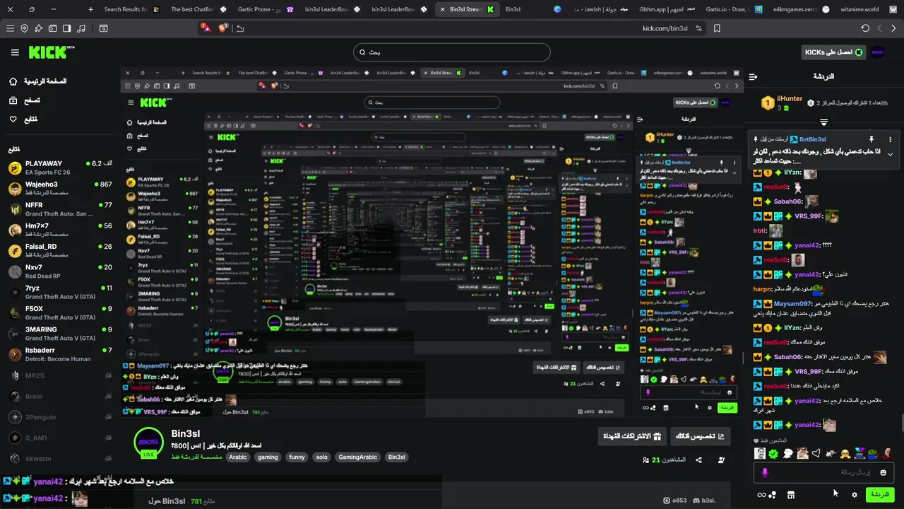Close the Bin3sl Stream tab

coord(442,9)
